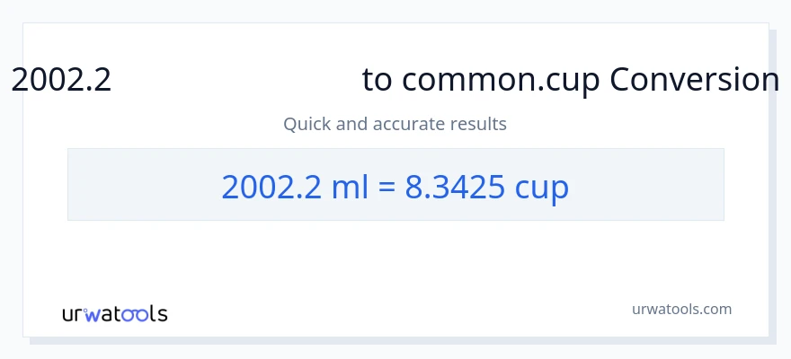Click the blue "oo" letters in the logo
The image size is (791, 359).
click(x=137, y=314)
